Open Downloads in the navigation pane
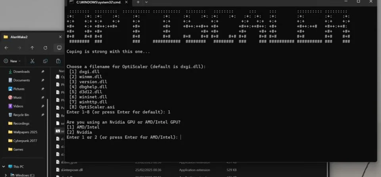This screenshot has width=381, height=177. (21, 72)
